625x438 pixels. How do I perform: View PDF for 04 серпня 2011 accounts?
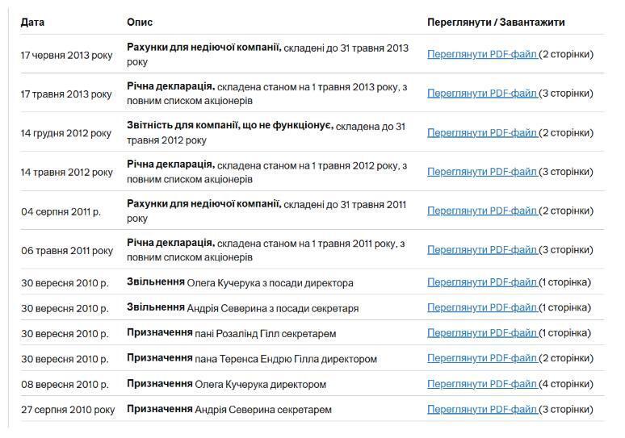coord(481,211)
